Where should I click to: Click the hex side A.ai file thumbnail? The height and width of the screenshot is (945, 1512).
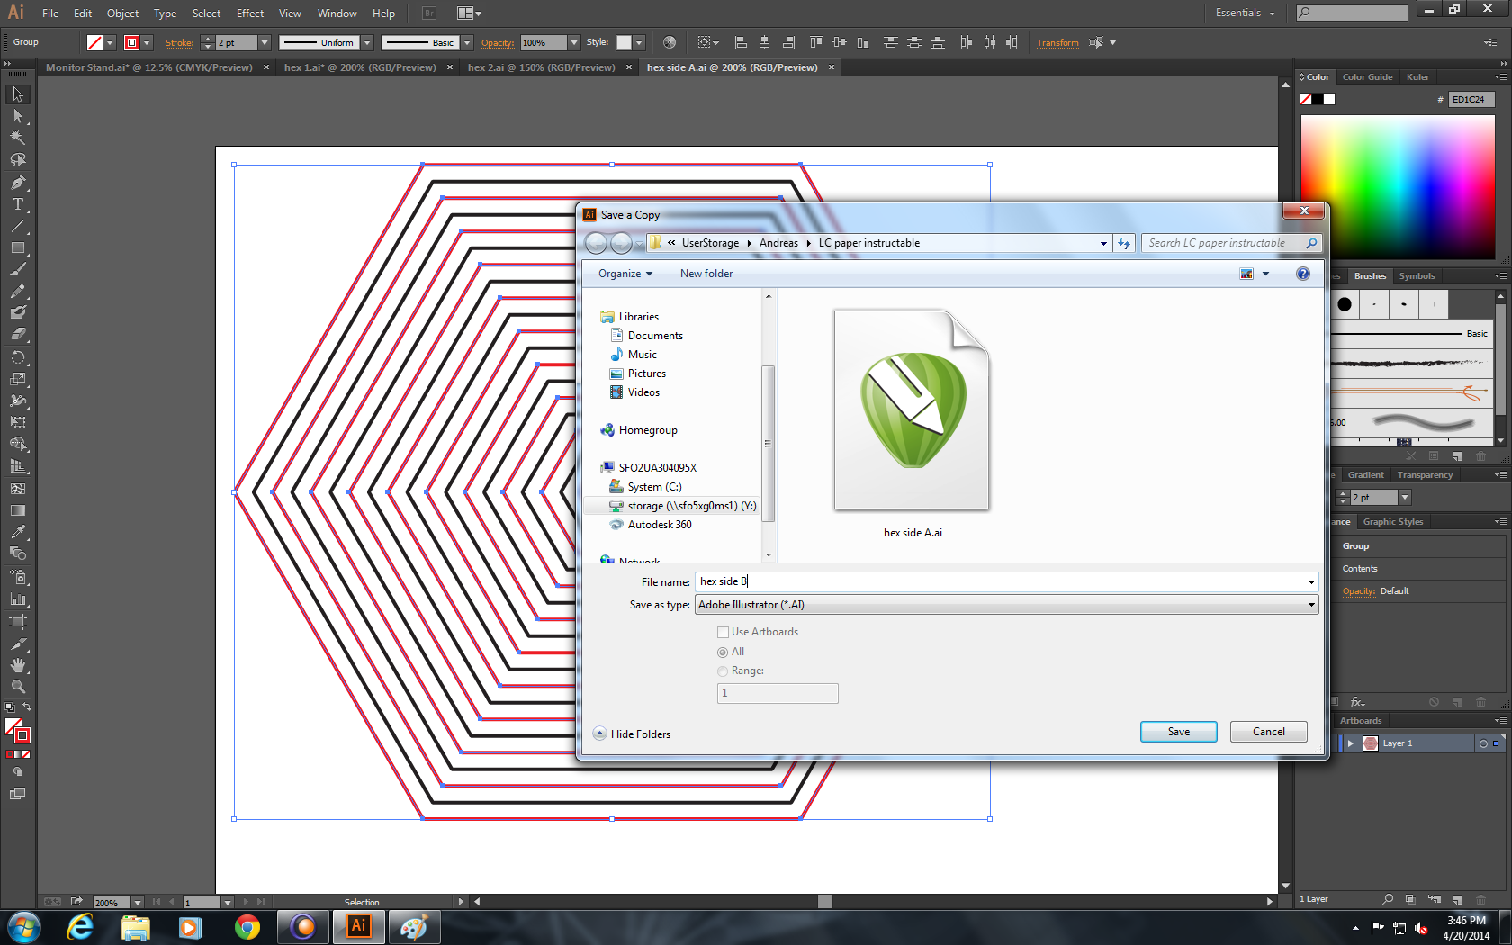(912, 410)
